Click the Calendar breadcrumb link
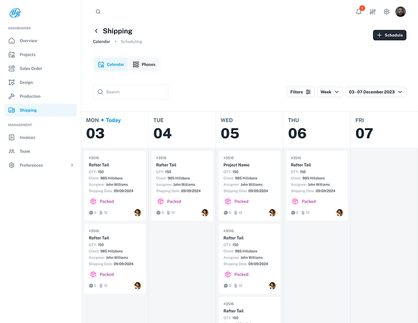Viewport: 418px width, 323px height. [x=101, y=41]
